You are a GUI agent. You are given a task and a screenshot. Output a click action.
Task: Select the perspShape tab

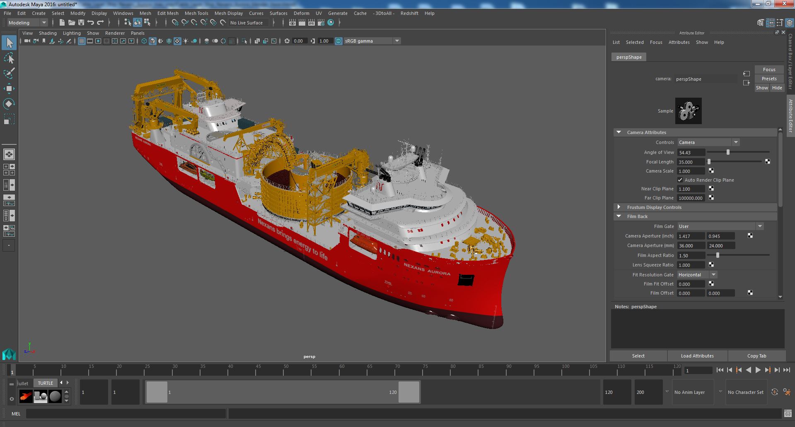click(629, 57)
